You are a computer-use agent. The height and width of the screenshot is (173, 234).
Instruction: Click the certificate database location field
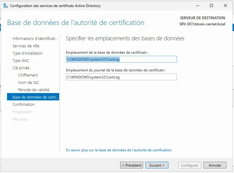click(x=121, y=59)
